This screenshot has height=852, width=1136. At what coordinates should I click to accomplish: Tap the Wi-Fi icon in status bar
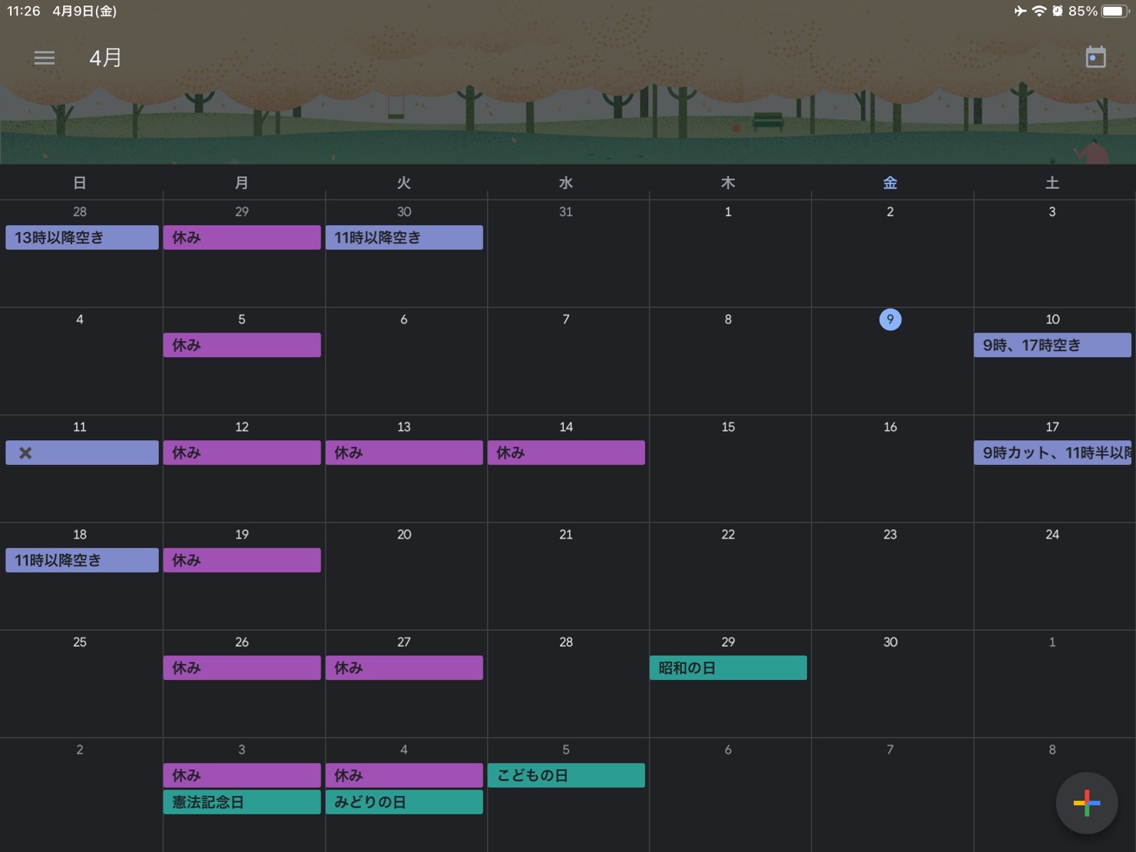1038,11
